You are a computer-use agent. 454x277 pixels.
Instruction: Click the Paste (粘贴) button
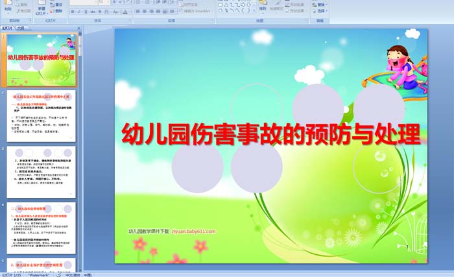click(x=8, y=6)
